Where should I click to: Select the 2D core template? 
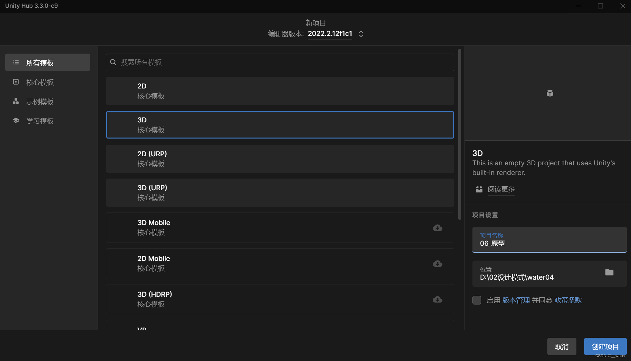click(x=280, y=91)
